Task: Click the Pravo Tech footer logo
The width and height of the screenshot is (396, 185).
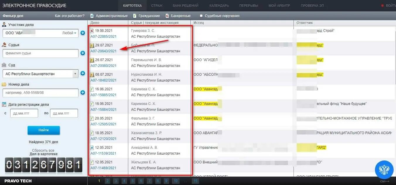Action: pos(18,181)
